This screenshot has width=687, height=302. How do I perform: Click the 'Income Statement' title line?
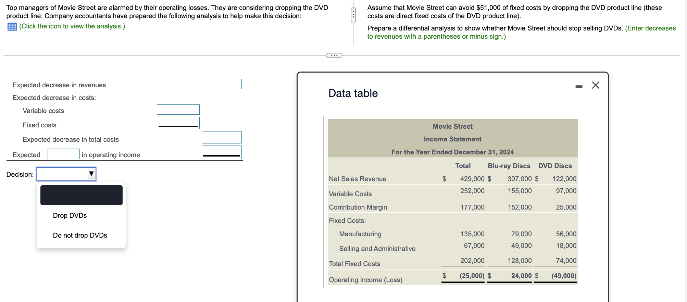[452, 139]
